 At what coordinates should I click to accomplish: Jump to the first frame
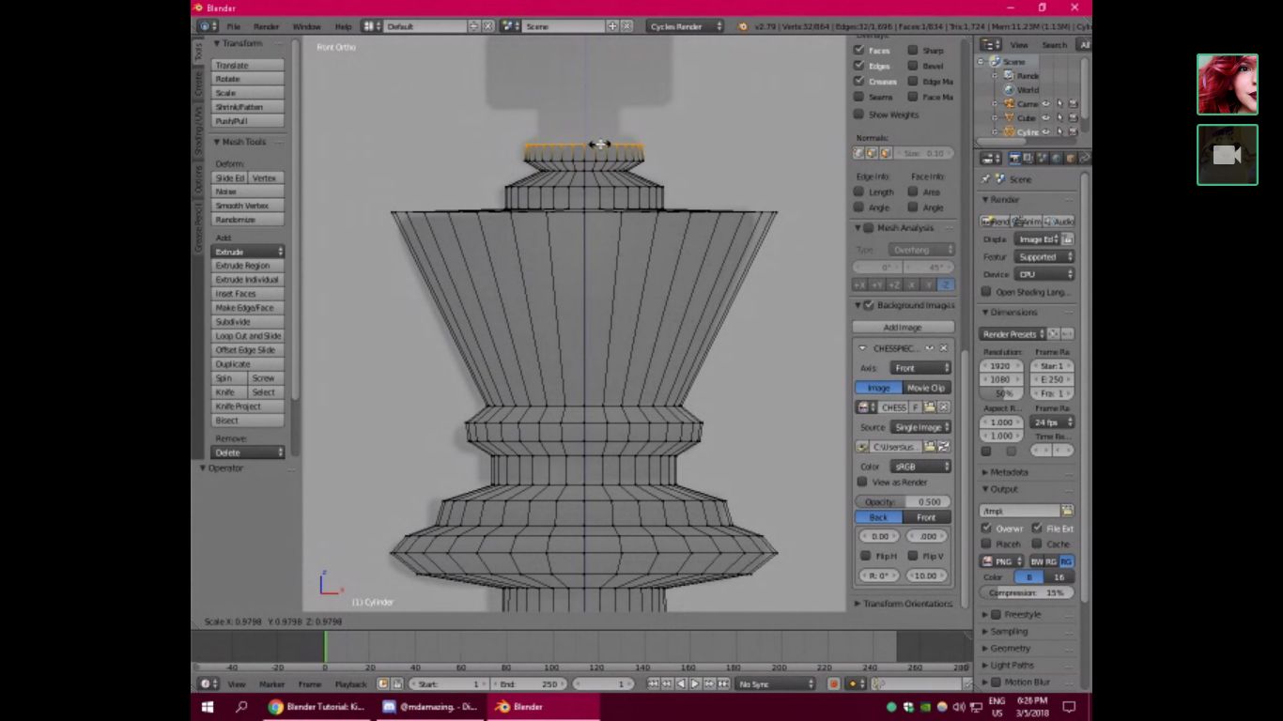(654, 684)
